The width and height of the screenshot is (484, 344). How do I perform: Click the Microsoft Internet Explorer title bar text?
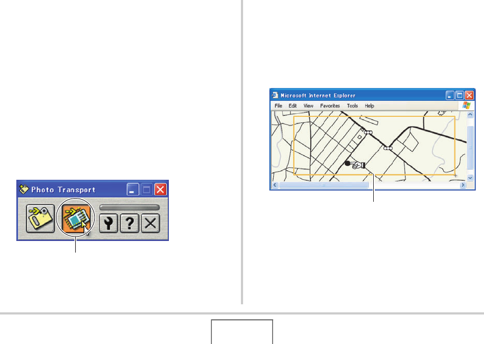tap(318, 96)
